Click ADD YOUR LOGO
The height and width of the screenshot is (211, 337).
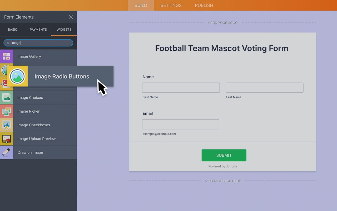[x=223, y=23]
